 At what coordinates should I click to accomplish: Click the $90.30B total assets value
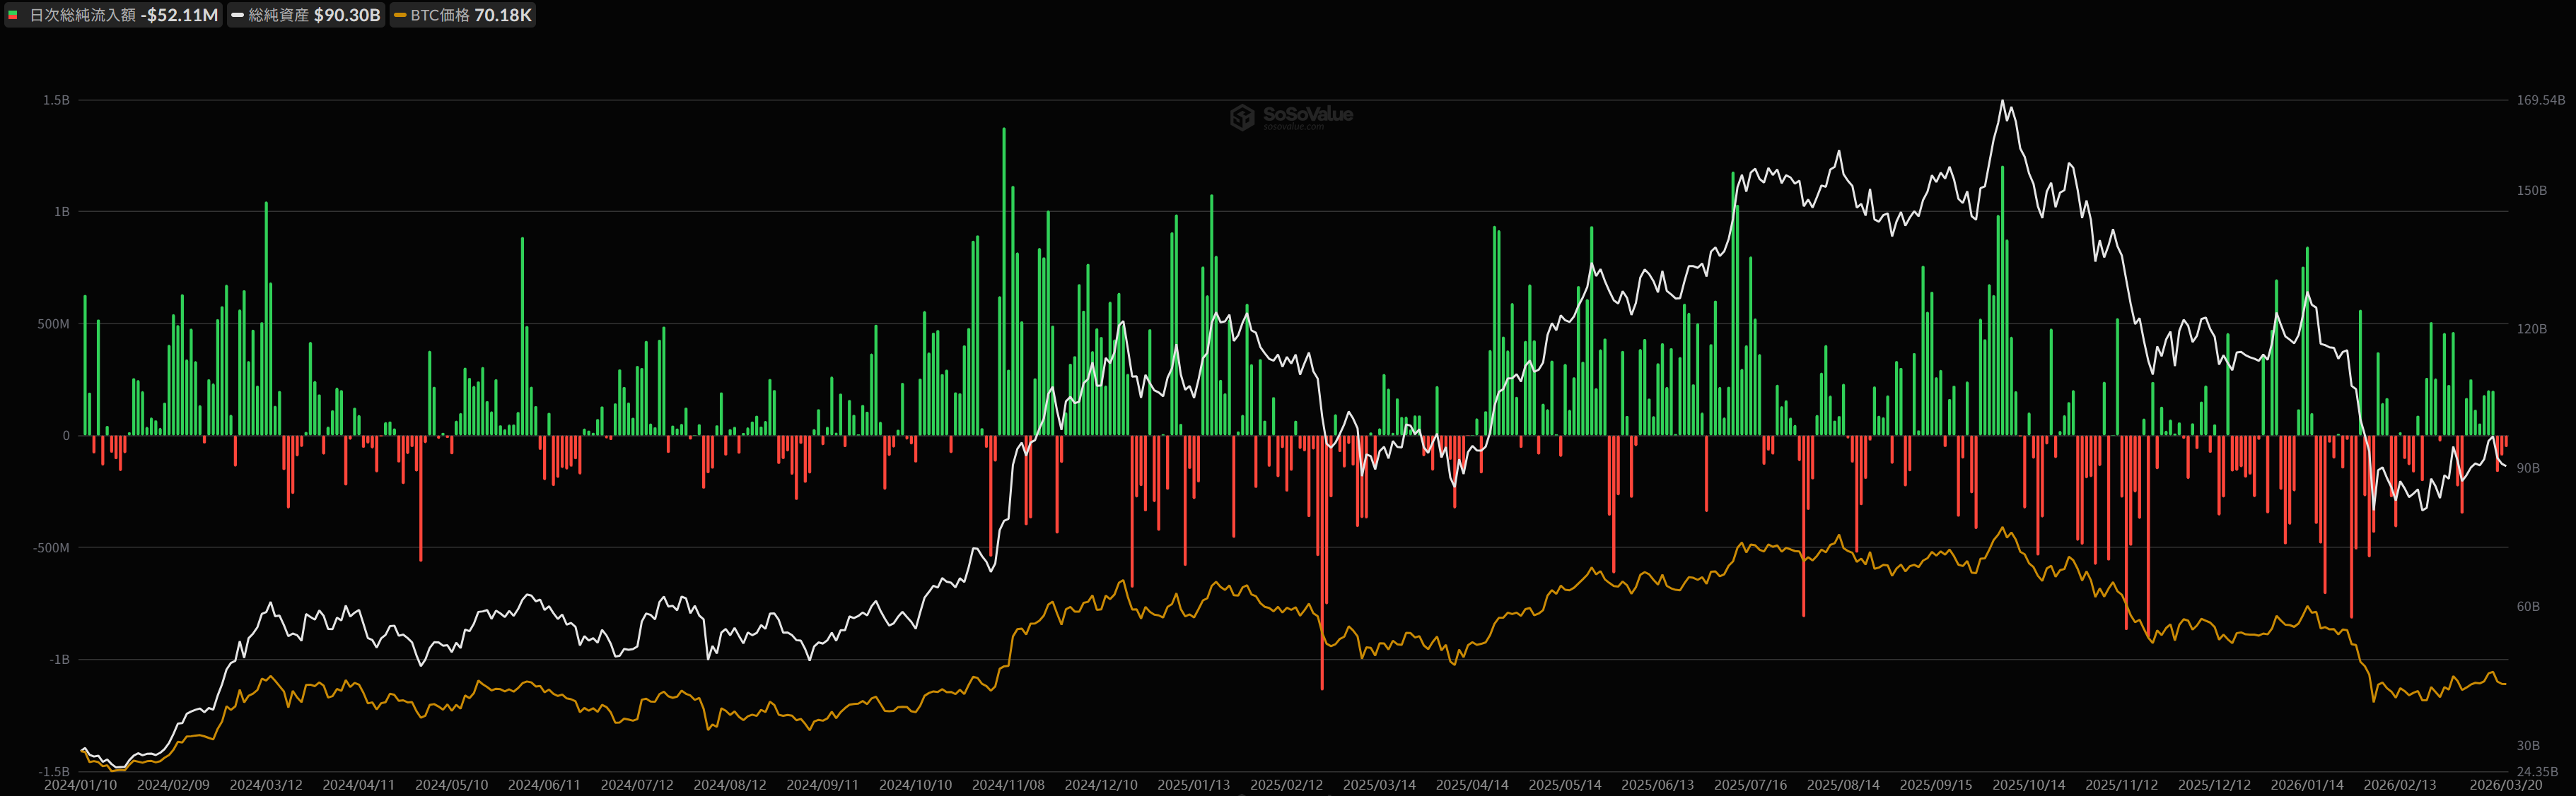point(347,15)
